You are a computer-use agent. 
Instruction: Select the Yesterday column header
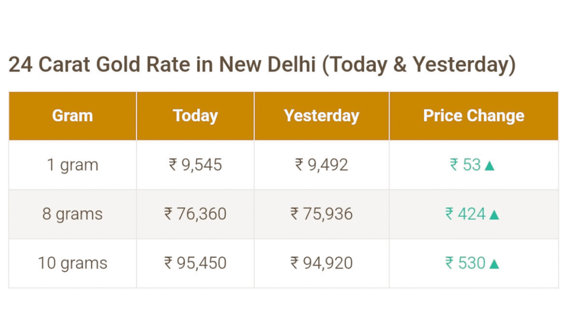322,116
